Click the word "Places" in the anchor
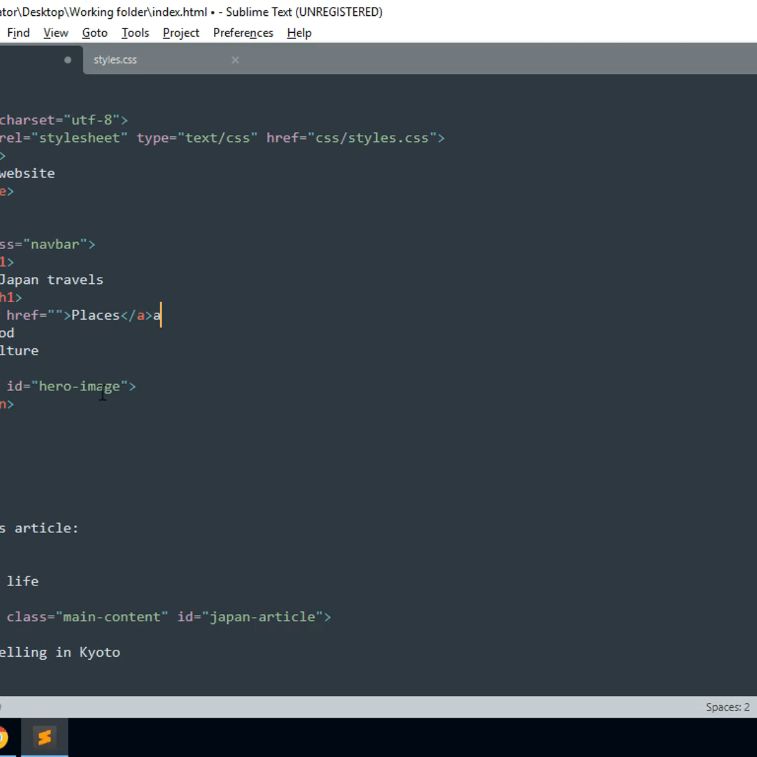The image size is (757, 757). click(95, 315)
